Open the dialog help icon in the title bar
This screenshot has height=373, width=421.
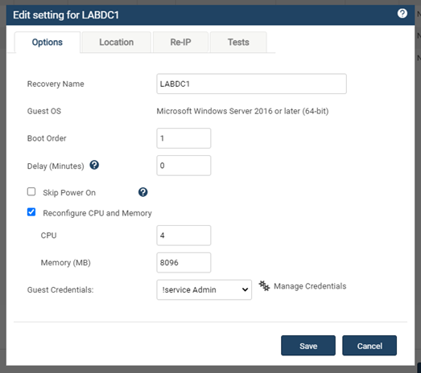[x=402, y=14]
